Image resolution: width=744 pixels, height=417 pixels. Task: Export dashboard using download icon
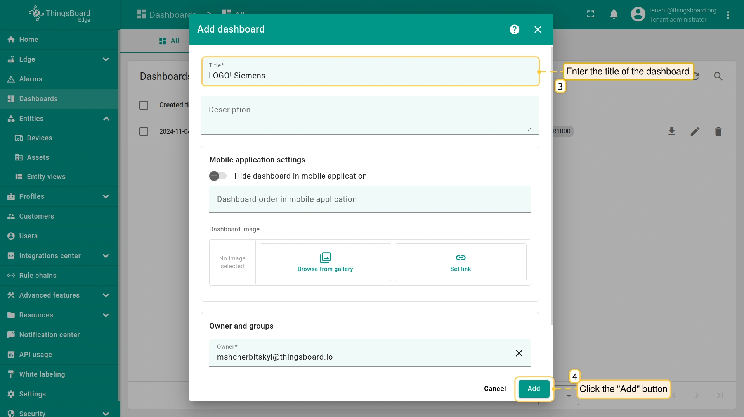coord(672,131)
